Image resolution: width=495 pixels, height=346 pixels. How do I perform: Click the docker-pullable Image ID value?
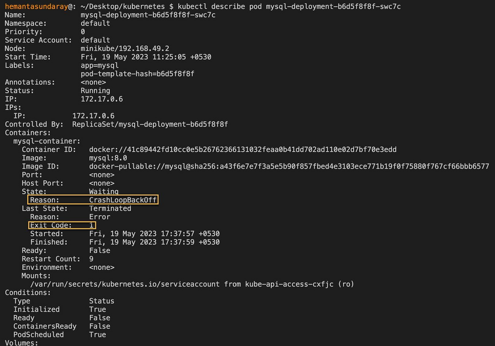[x=289, y=166]
